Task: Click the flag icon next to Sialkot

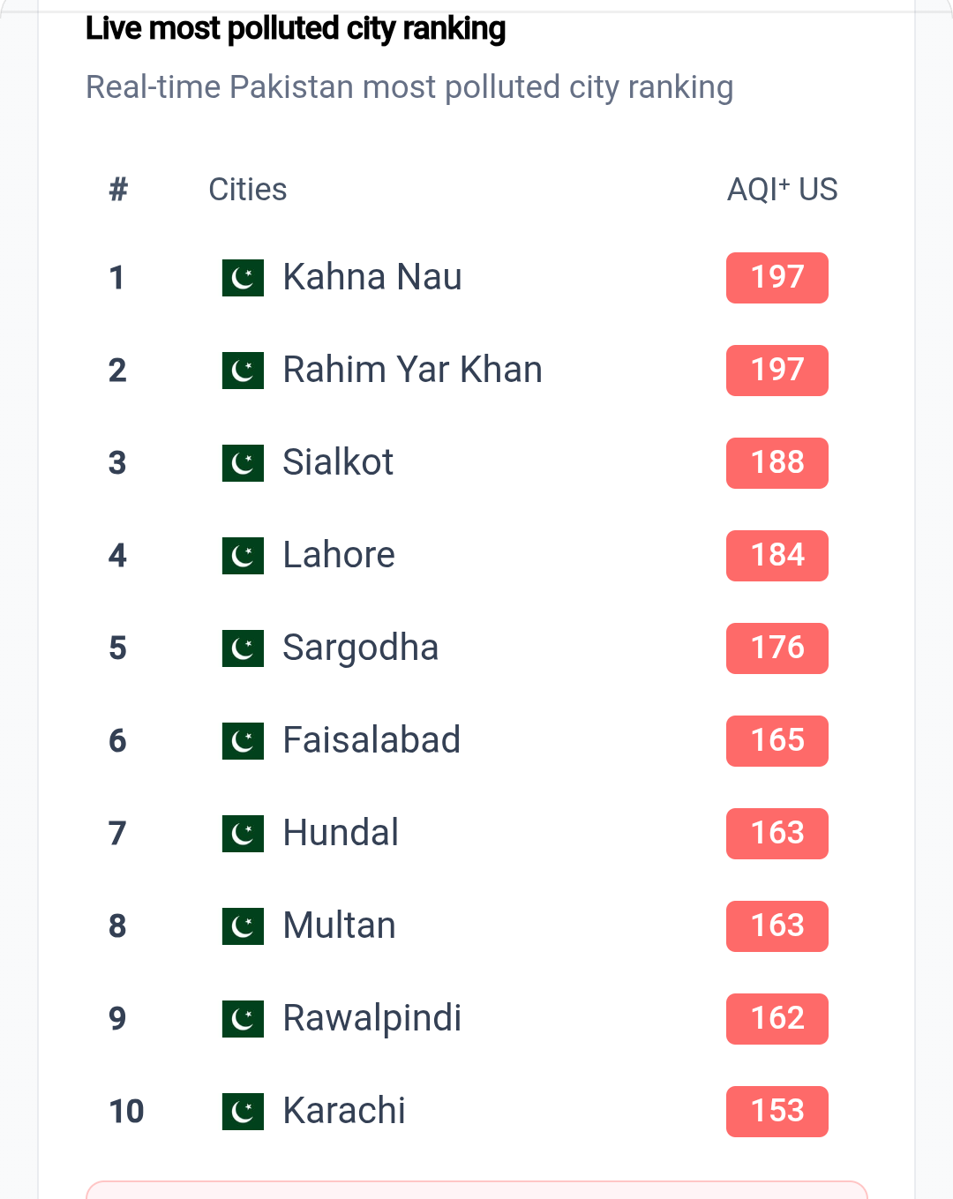Action: [x=243, y=463]
